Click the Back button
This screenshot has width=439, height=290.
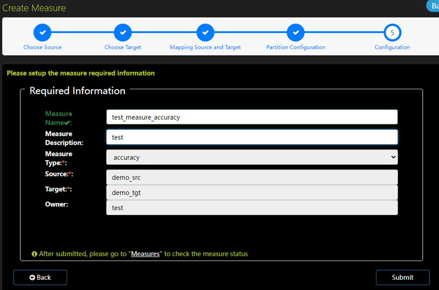tap(40, 277)
